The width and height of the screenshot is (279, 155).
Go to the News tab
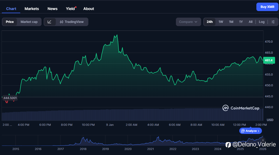click(x=52, y=9)
